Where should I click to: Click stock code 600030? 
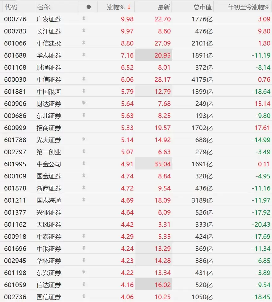point(15,80)
